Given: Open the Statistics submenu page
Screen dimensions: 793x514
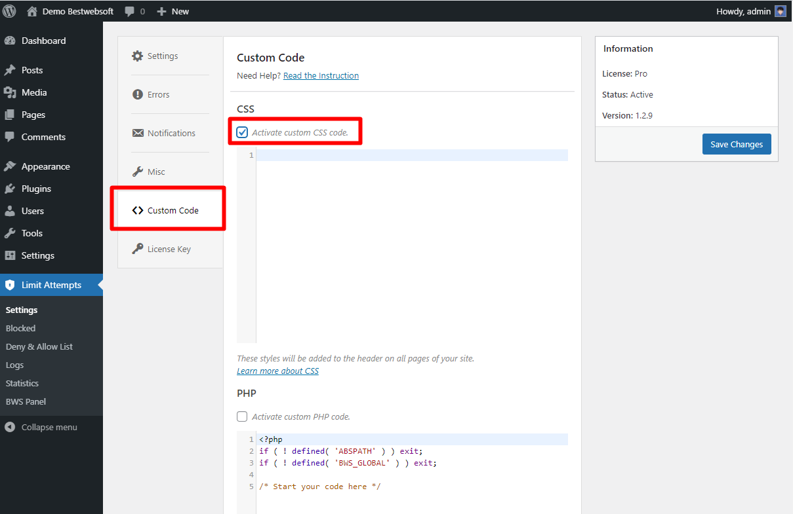Looking at the screenshot, I should (x=22, y=383).
